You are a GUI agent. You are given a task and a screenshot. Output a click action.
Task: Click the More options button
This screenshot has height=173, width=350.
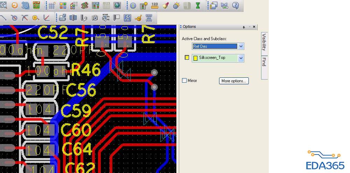click(x=234, y=81)
